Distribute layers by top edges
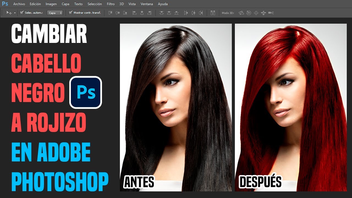This screenshot has width=352, height=198. 161,13
